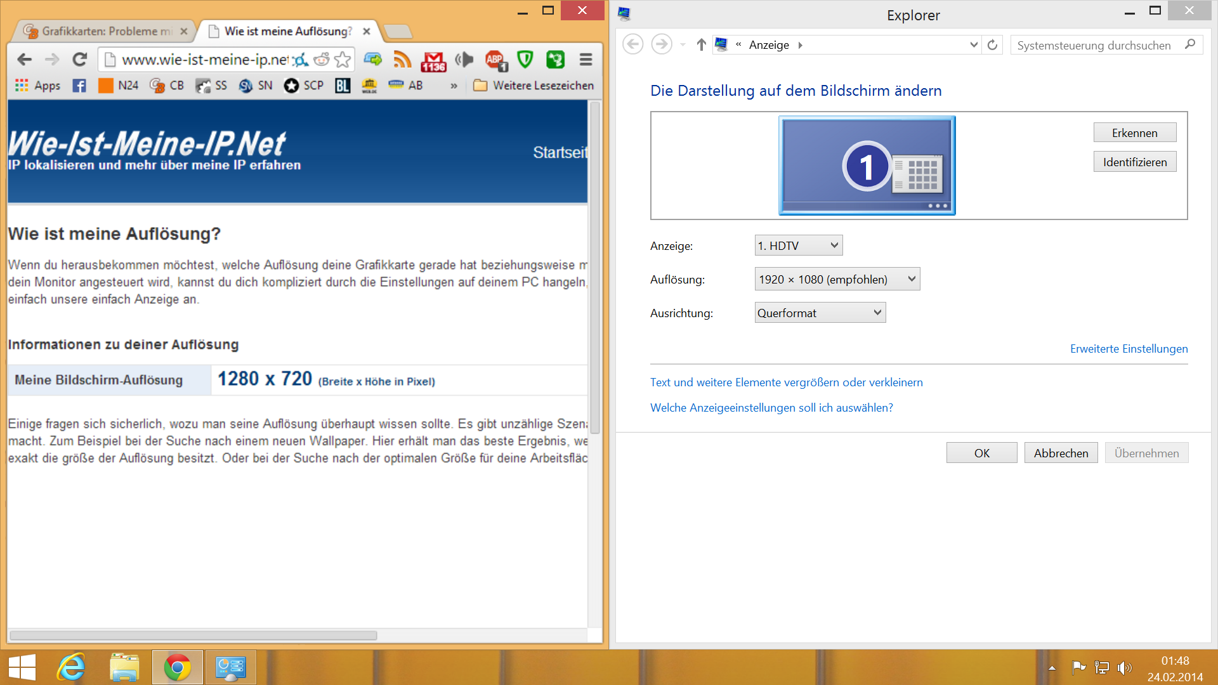Show more bookmarks via the chevron
1218x685 pixels.
click(x=454, y=86)
